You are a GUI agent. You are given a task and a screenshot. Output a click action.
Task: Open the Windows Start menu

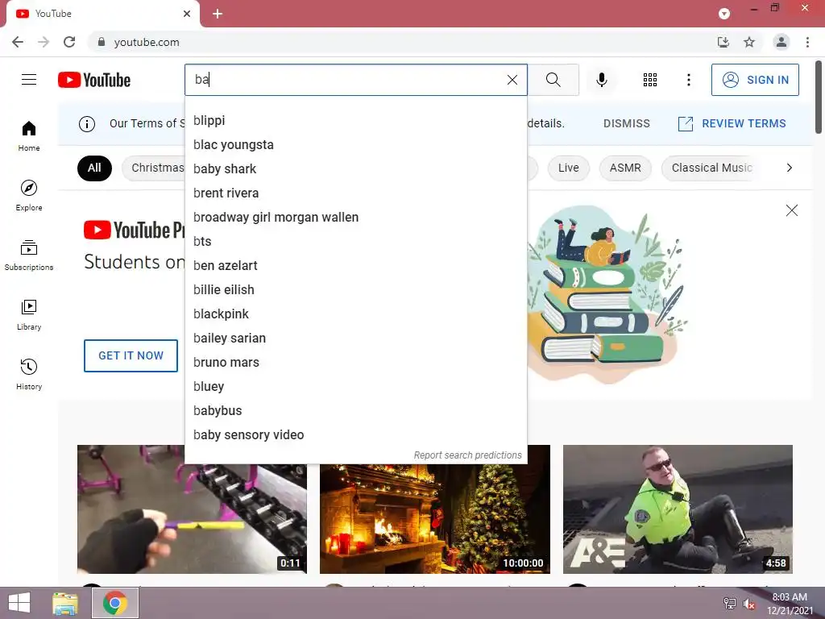(19, 603)
